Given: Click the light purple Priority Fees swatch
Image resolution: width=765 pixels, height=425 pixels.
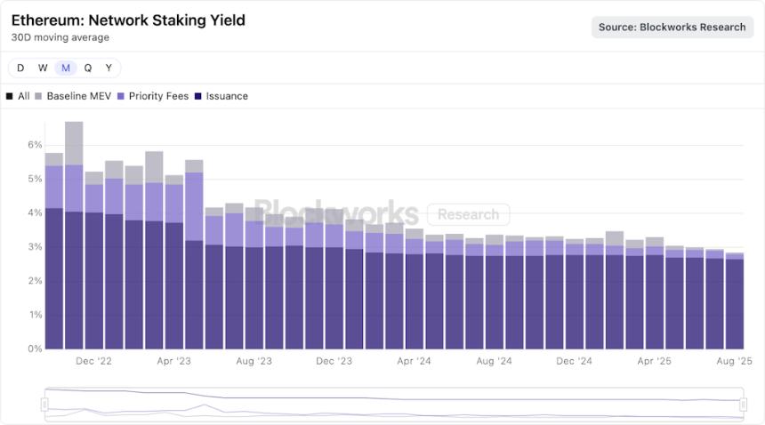Looking at the screenshot, I should coord(121,96).
